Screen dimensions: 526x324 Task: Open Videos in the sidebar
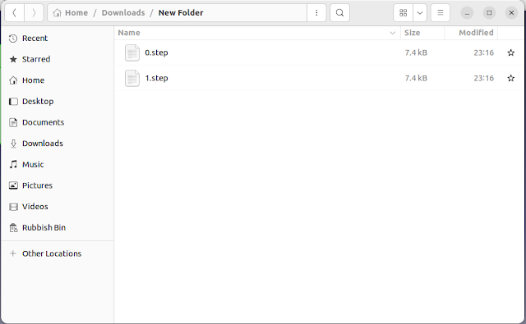(57, 207)
